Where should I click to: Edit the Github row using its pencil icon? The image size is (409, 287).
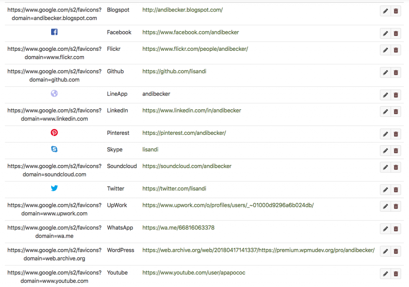pyautogui.click(x=385, y=73)
